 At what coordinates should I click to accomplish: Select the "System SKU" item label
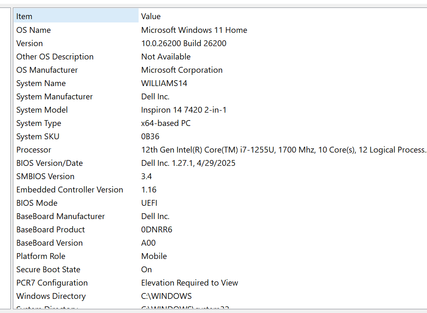coord(38,136)
